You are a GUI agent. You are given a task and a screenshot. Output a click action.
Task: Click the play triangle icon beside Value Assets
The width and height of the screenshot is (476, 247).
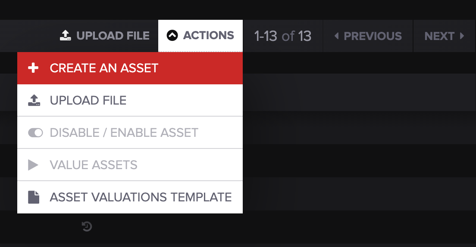pos(33,165)
